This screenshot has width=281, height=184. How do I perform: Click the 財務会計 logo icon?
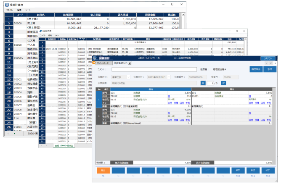click(95, 58)
